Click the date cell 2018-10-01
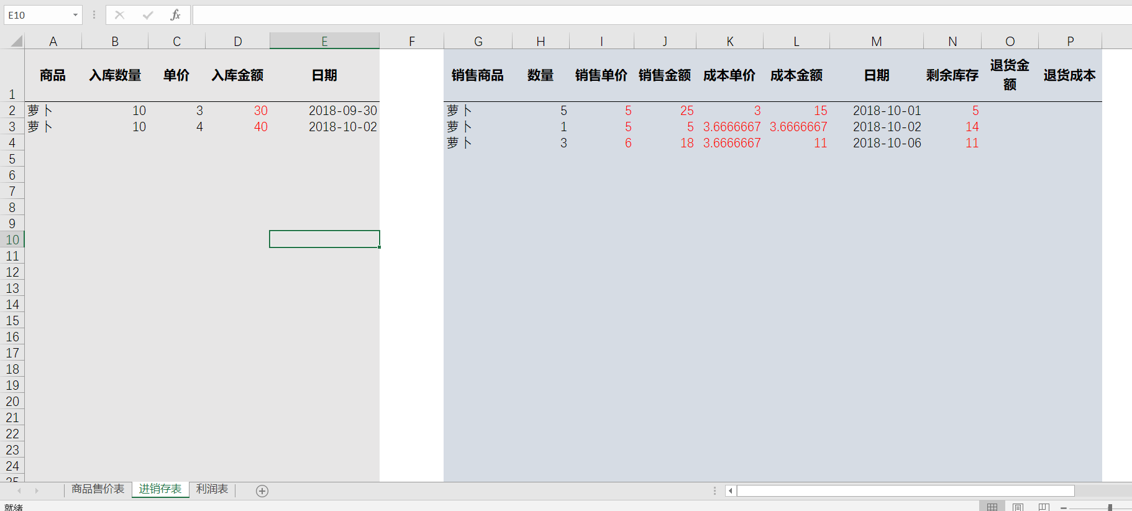This screenshot has width=1132, height=511. point(877,110)
